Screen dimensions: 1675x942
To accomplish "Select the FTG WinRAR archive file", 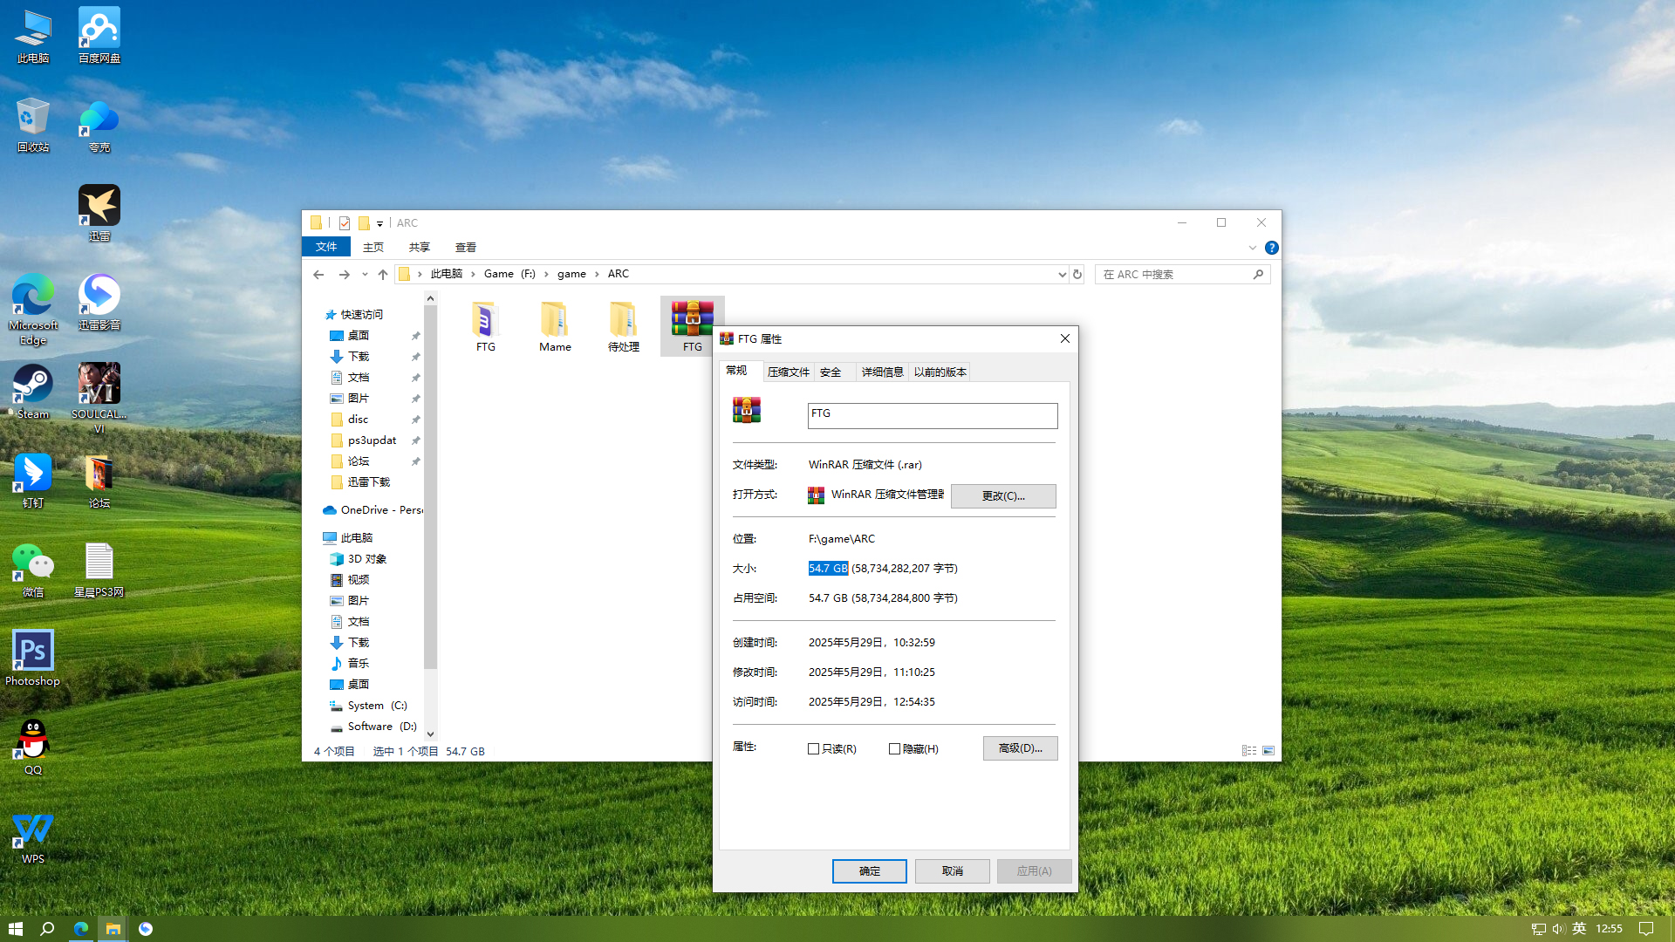I will pyautogui.click(x=692, y=326).
